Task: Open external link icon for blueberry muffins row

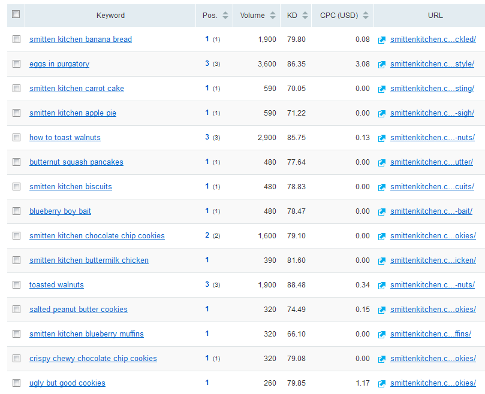Action: coord(382,335)
